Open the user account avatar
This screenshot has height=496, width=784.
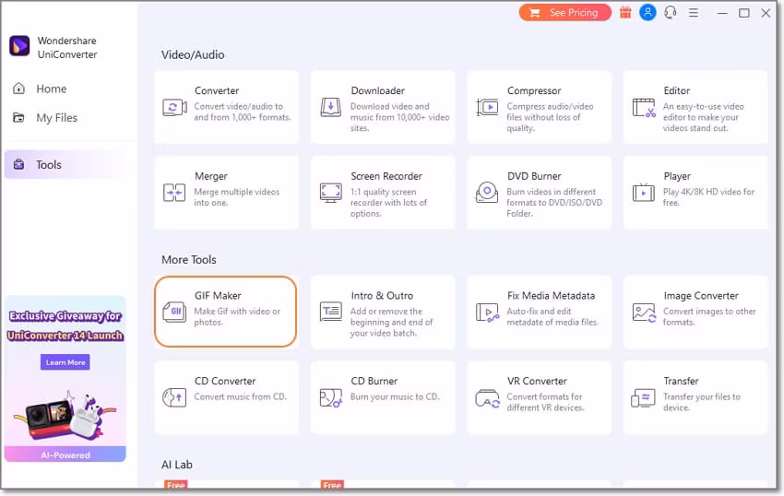647,12
